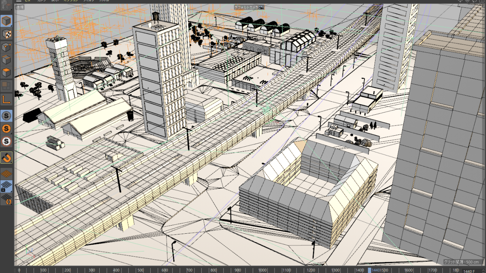Click the planar workplane rotate icon
The image size is (486, 273).
(6, 199)
